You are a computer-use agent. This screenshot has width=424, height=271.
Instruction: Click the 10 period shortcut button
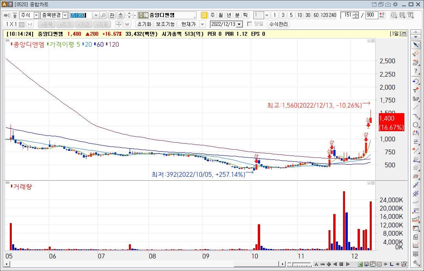[299, 15]
